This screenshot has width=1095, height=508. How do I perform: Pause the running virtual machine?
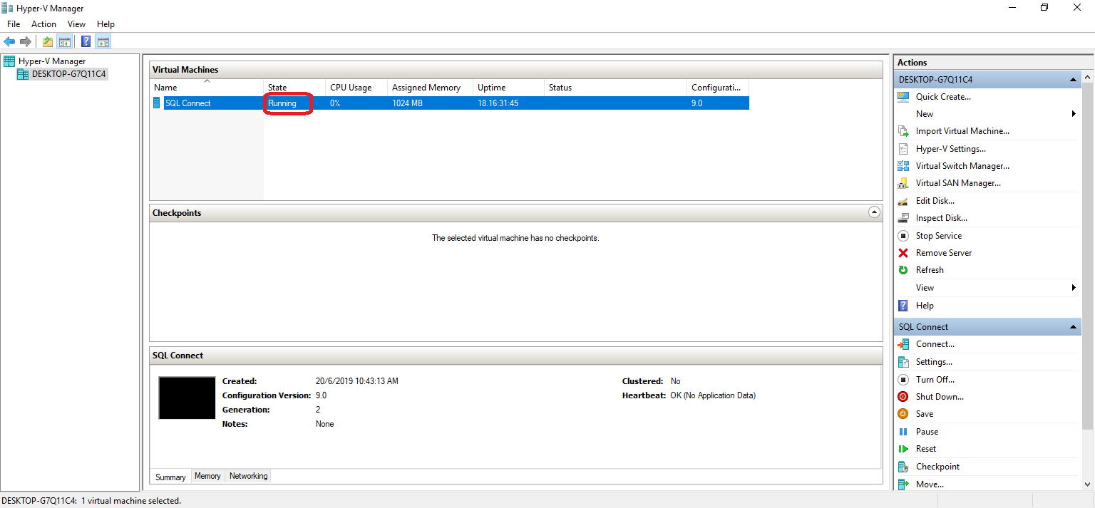tap(925, 431)
